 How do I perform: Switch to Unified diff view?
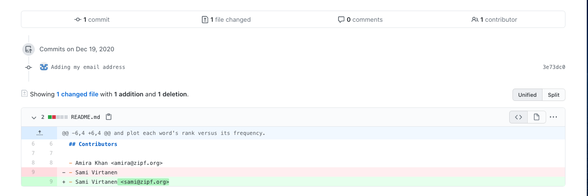pyautogui.click(x=527, y=95)
